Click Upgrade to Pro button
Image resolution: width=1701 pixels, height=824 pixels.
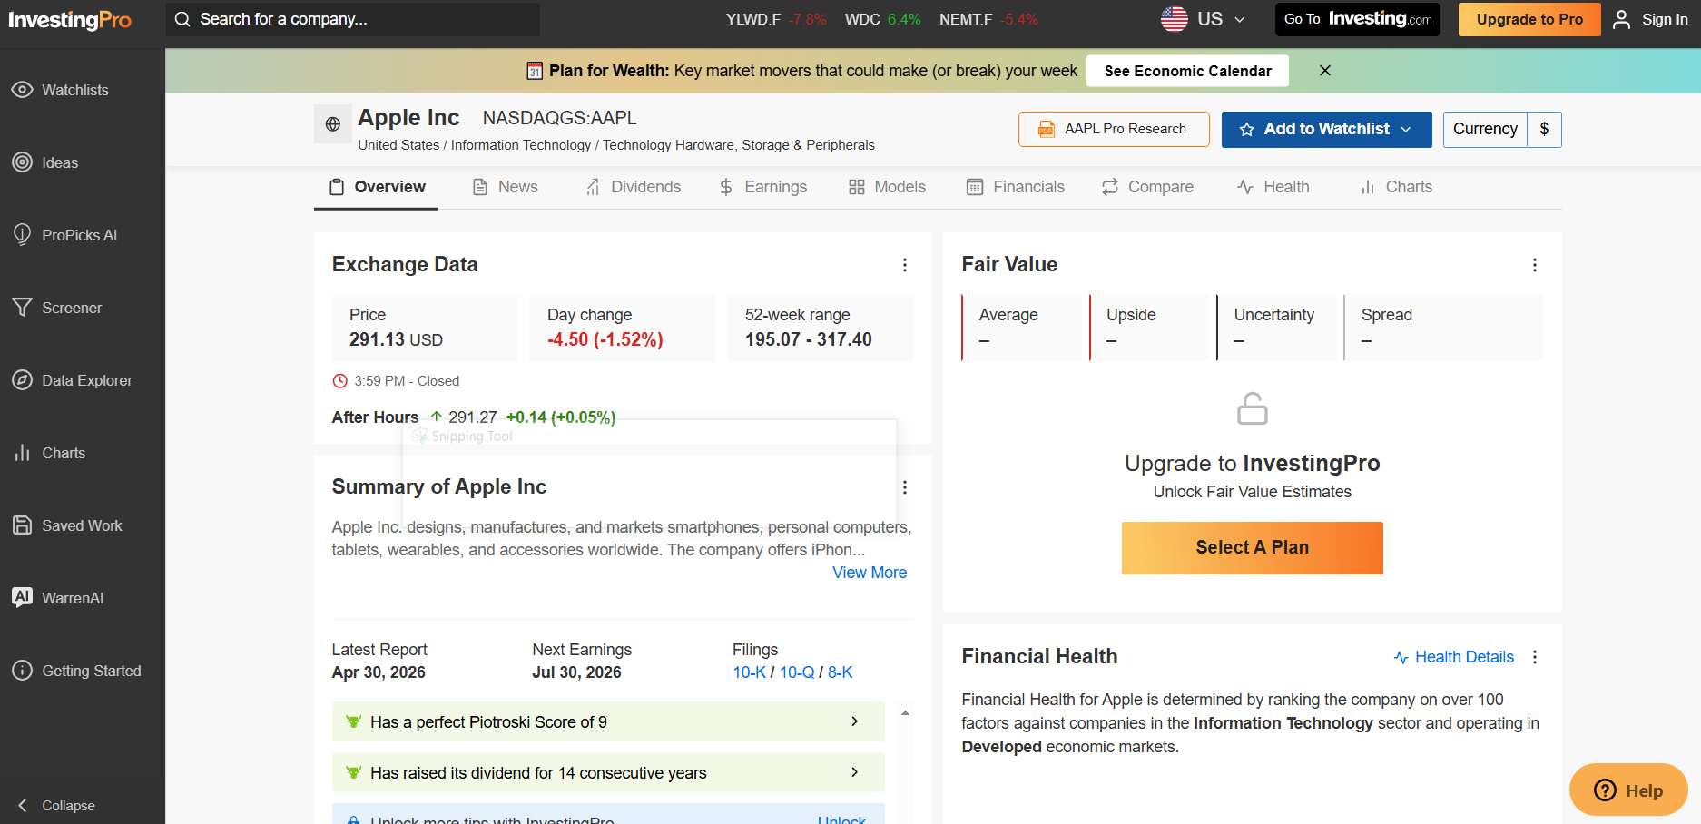(x=1529, y=19)
